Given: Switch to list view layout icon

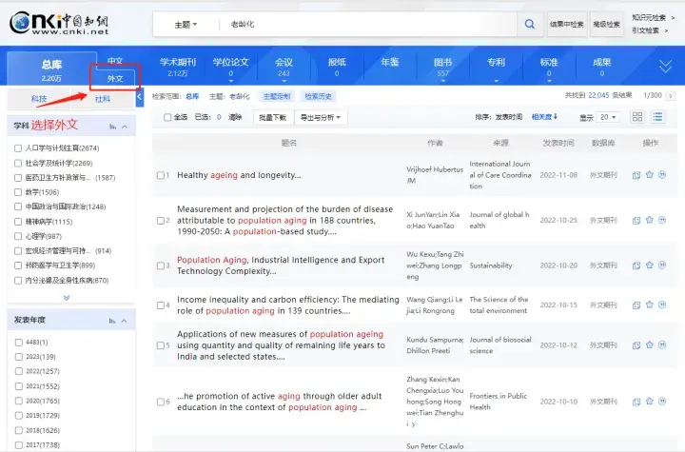Looking at the screenshot, I should 657,117.
